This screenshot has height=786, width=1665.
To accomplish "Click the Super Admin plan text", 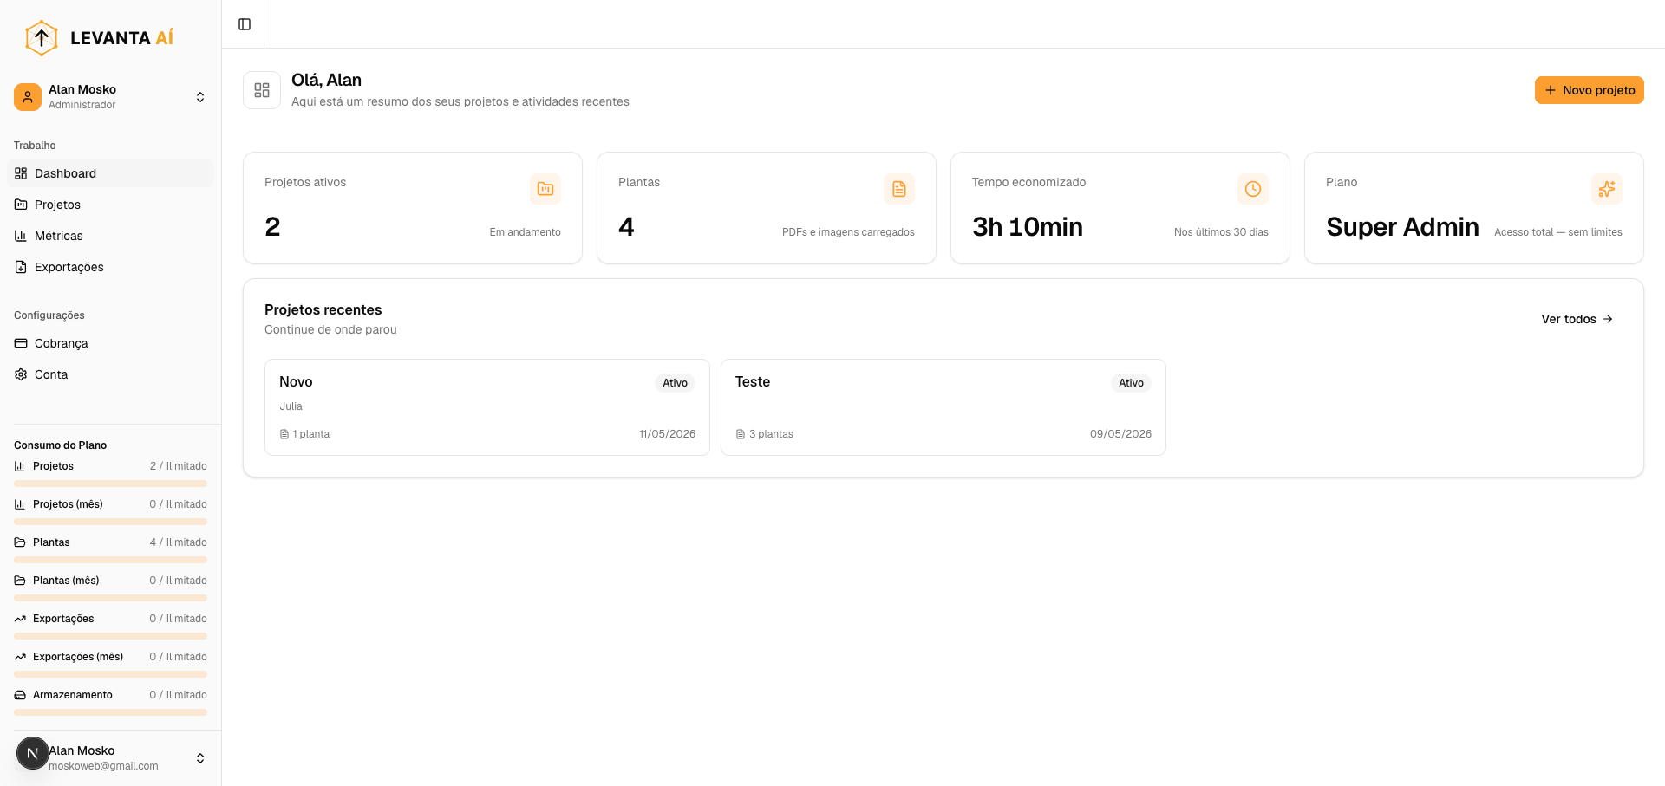I will [1402, 227].
